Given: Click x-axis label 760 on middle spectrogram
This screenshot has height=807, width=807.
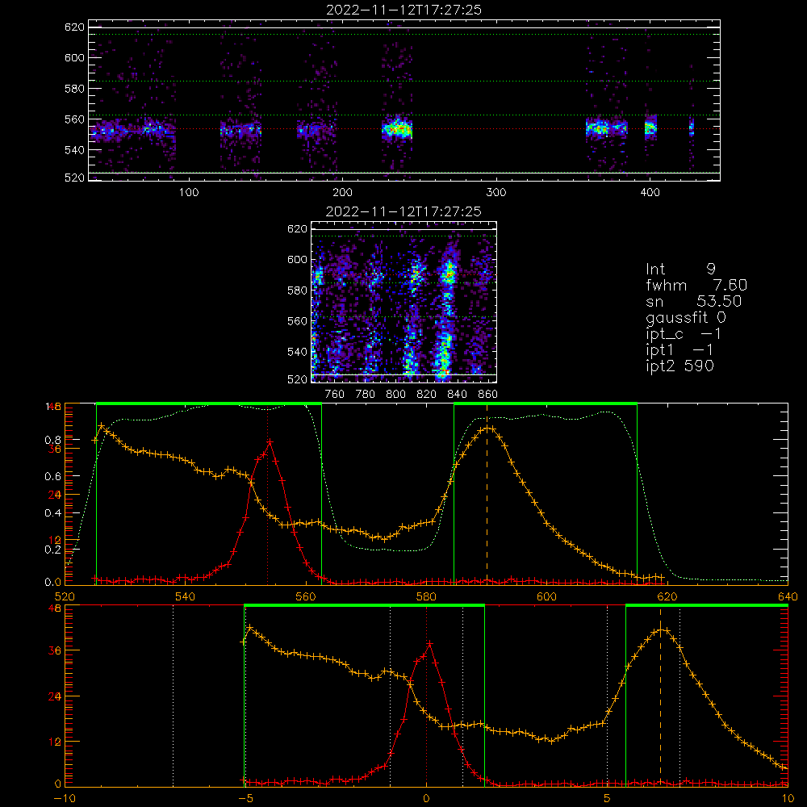Looking at the screenshot, I should click(x=335, y=395).
